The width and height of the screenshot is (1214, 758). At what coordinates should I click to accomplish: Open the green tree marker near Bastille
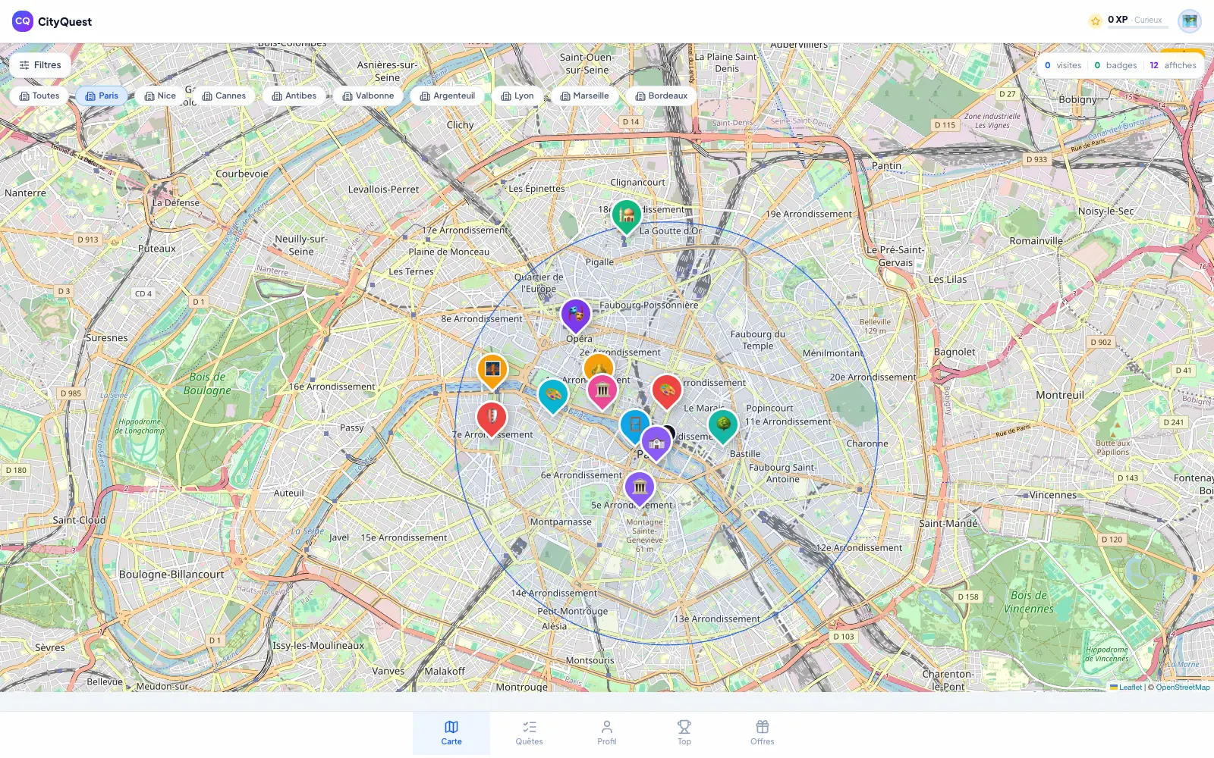point(723,425)
